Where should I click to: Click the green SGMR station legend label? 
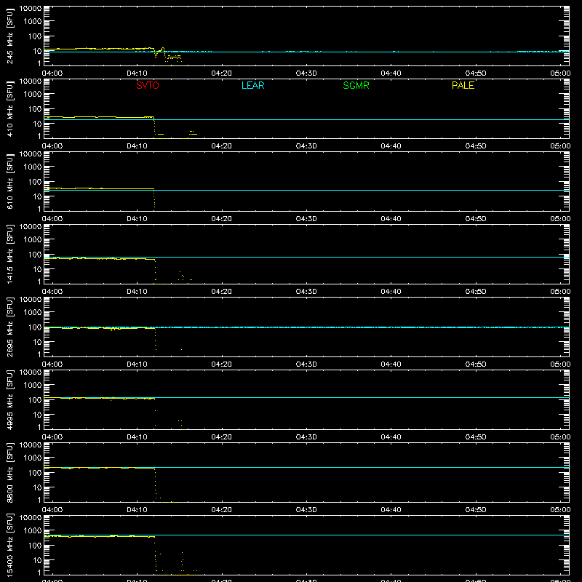tap(356, 85)
